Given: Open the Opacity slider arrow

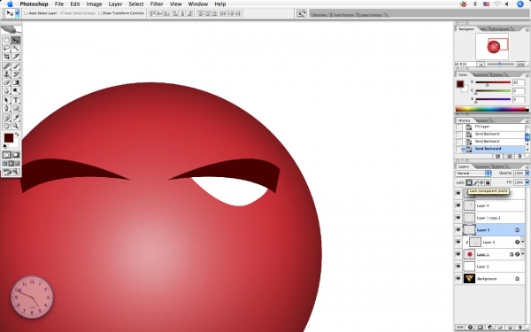Looking at the screenshot, I should point(527,174).
